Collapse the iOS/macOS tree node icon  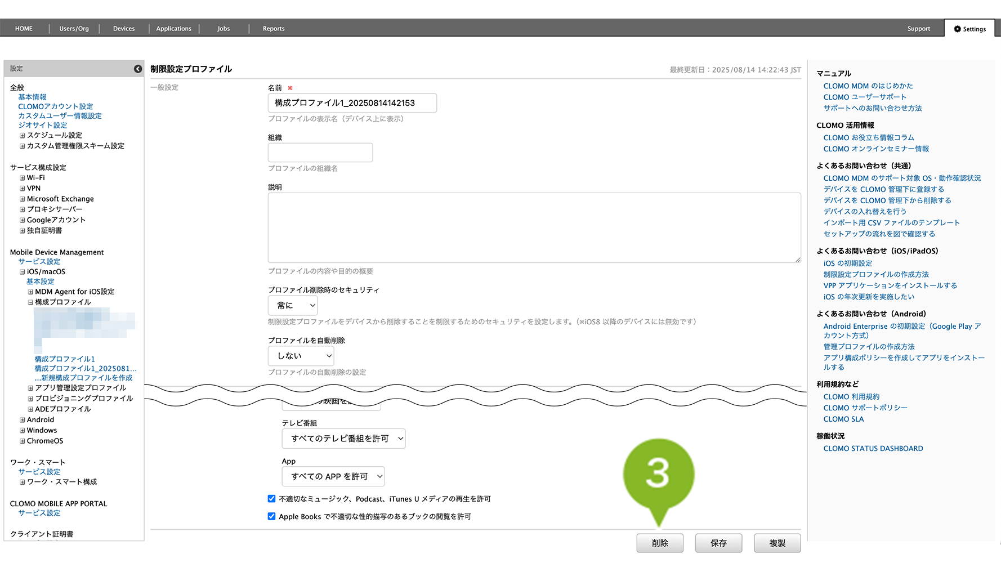[x=23, y=272]
